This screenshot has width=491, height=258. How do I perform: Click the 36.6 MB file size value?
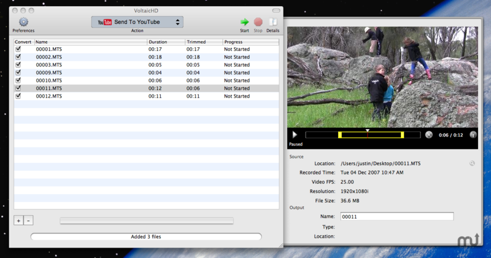click(x=350, y=201)
